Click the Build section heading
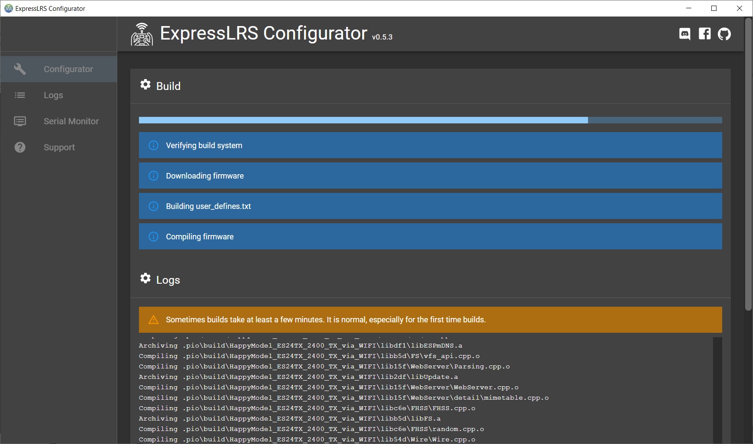 168,86
